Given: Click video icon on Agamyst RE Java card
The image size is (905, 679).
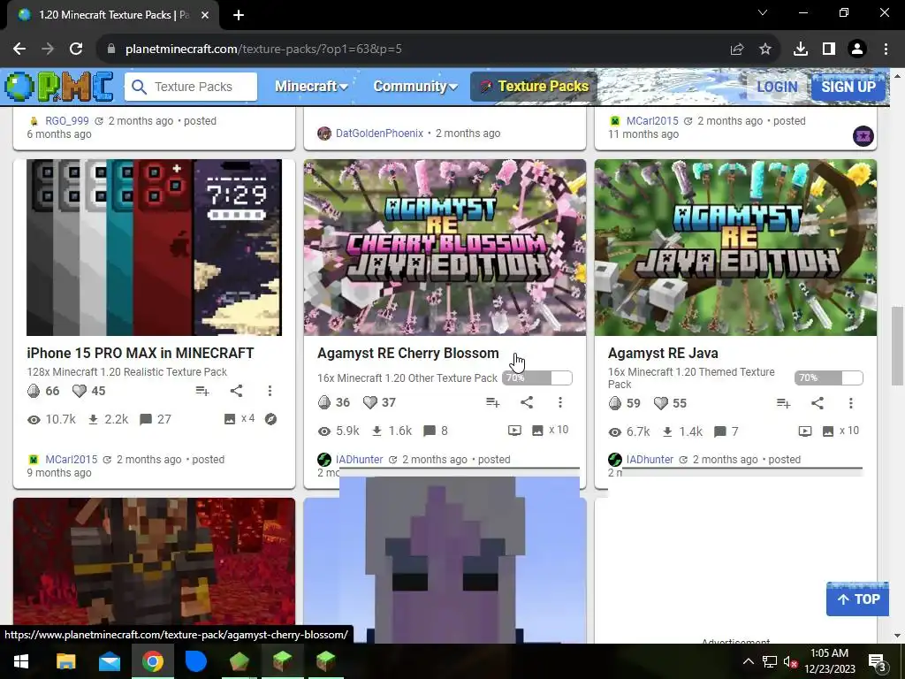Looking at the screenshot, I should 805,431.
